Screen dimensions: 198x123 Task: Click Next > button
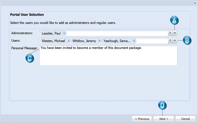pos(164,119)
